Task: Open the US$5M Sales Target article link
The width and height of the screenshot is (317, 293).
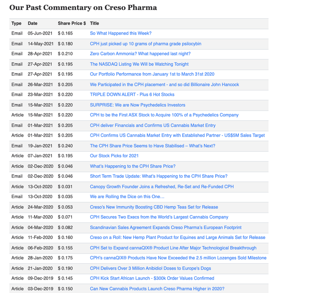Action: (x=177, y=135)
